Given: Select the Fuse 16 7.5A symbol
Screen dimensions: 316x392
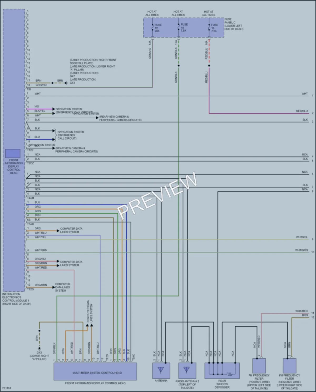Looking at the screenshot, I should click(x=209, y=28).
